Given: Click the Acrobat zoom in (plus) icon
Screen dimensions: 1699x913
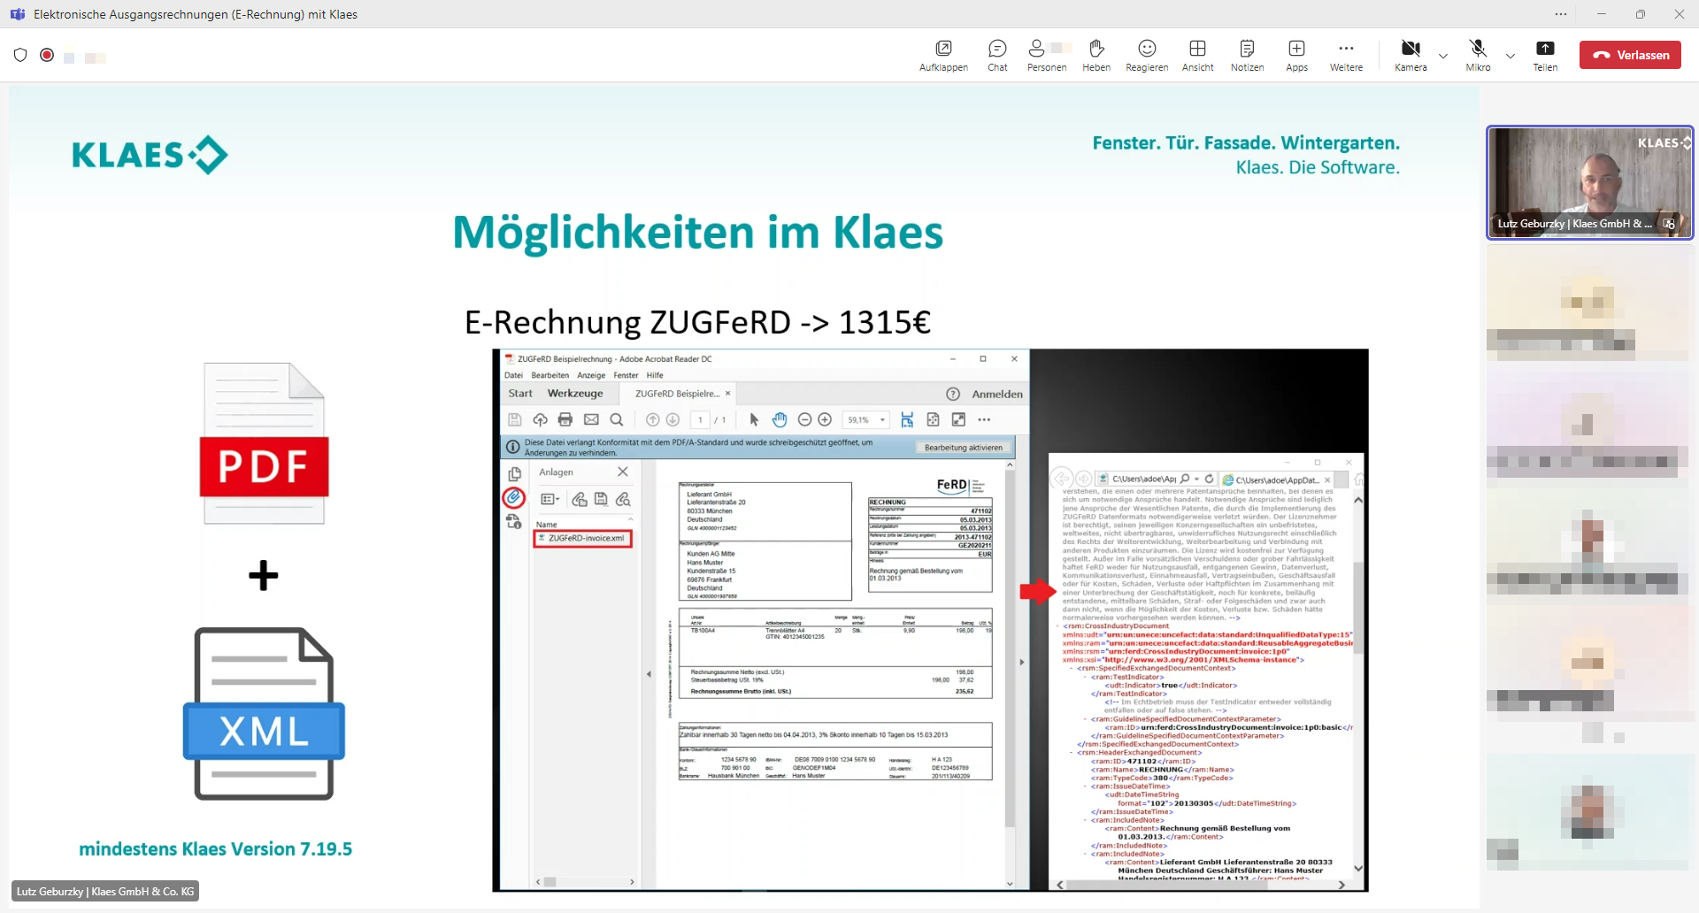Looking at the screenshot, I should (825, 419).
